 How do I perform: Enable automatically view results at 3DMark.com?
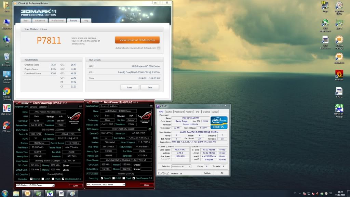[x=159, y=48]
